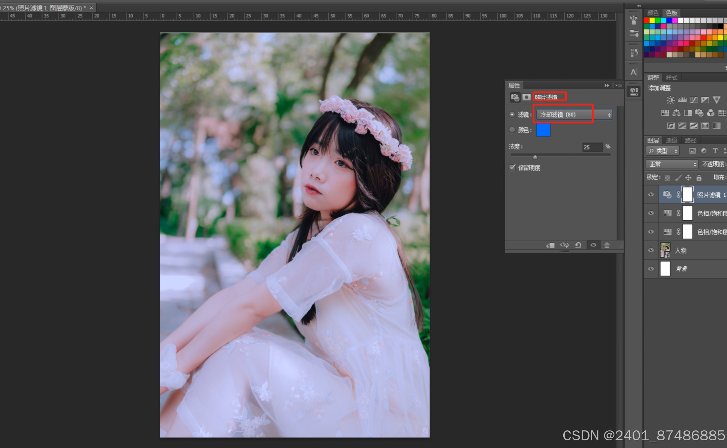The width and height of the screenshot is (727, 448).
Task: Hide the 人物 layer
Action: tap(651, 250)
